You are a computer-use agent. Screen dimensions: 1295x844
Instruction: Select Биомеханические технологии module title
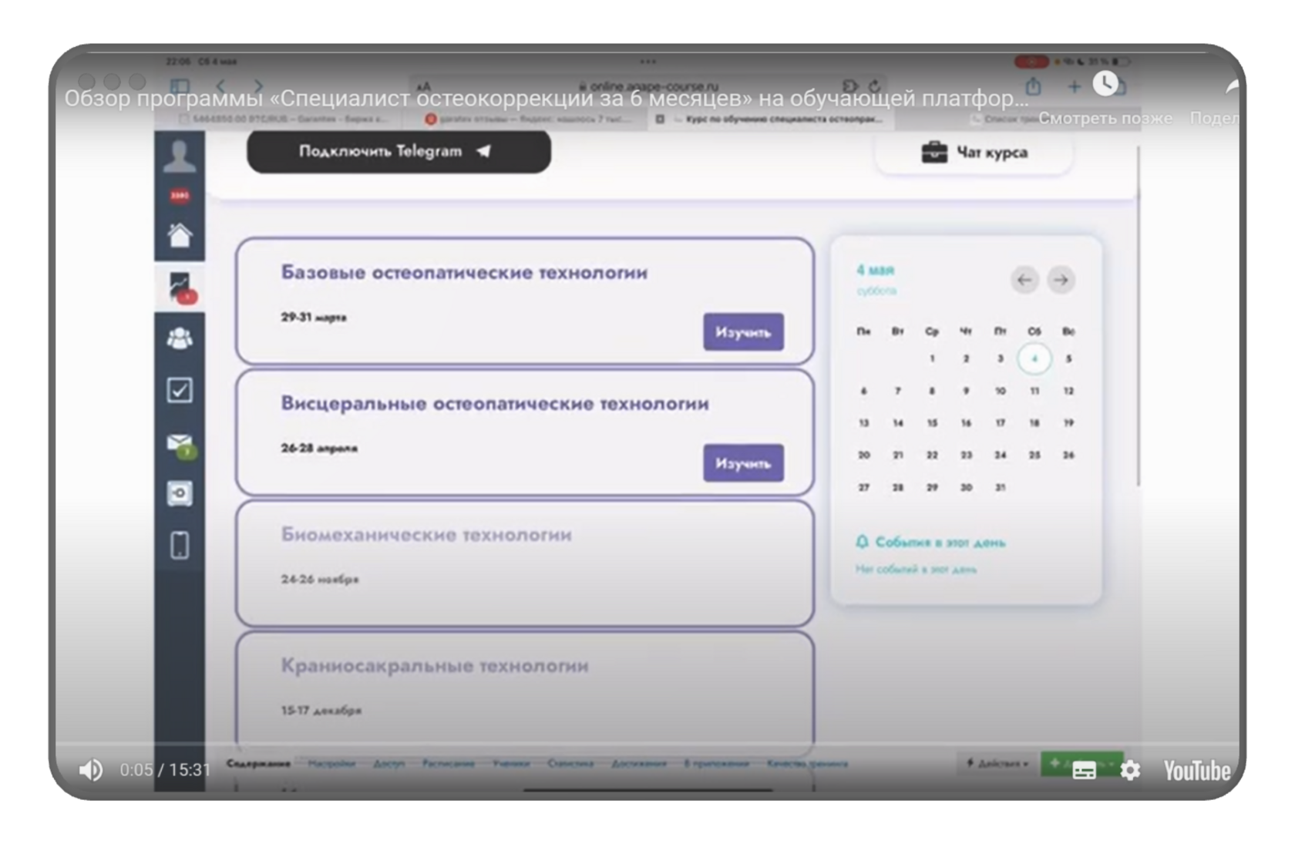point(426,534)
